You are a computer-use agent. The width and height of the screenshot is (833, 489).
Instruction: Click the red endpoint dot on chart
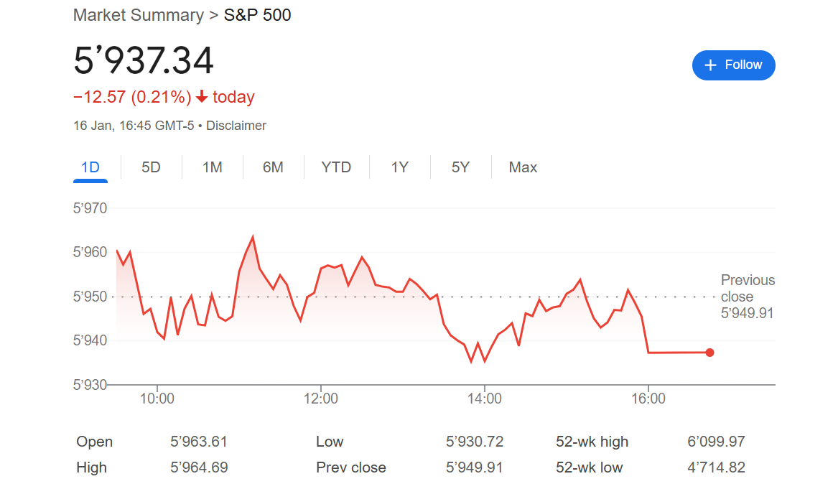pos(709,353)
